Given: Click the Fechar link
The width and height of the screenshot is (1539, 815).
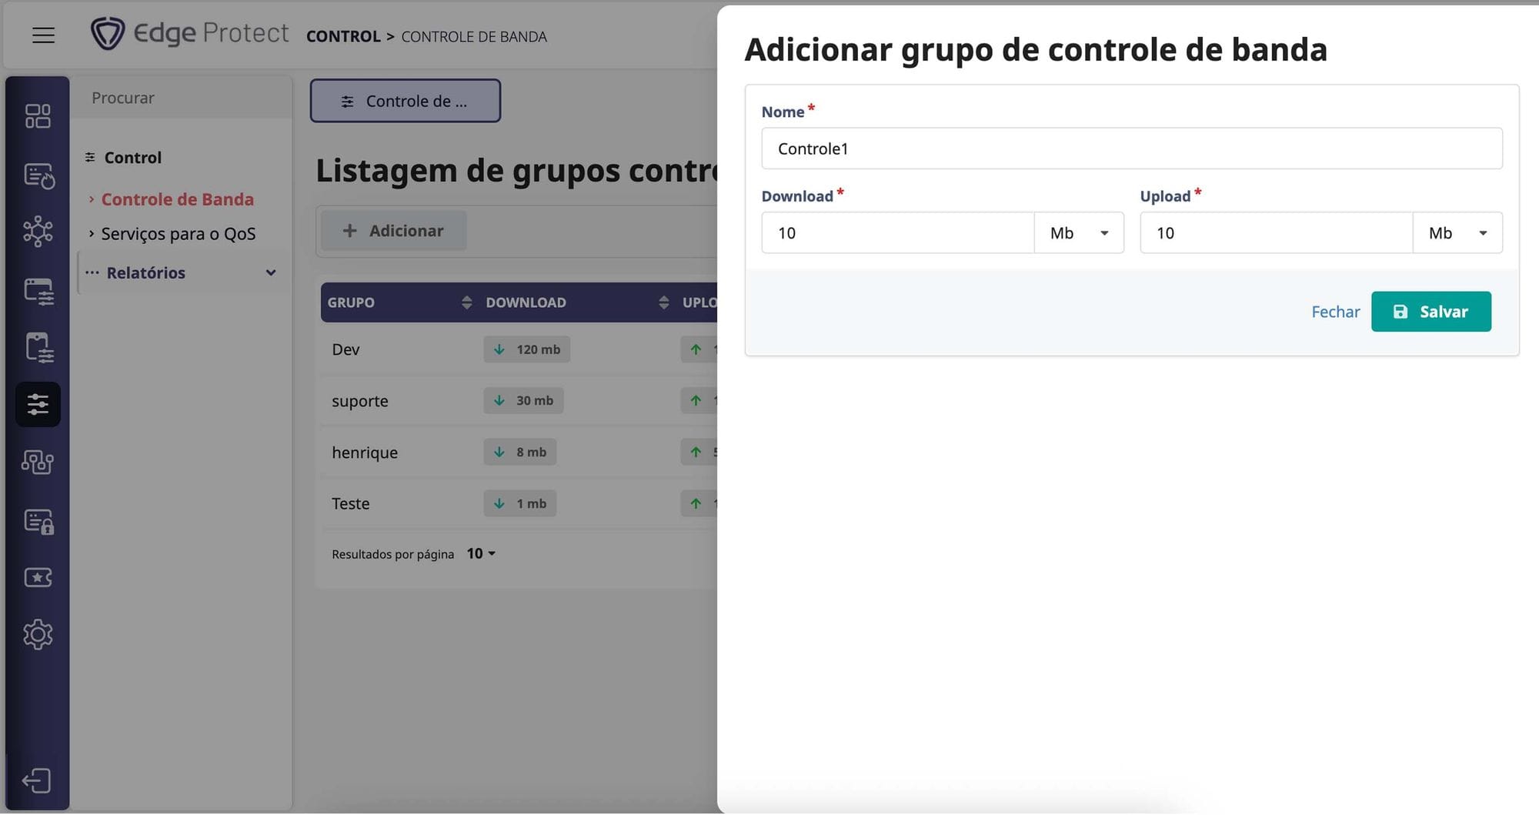Looking at the screenshot, I should [x=1335, y=312].
